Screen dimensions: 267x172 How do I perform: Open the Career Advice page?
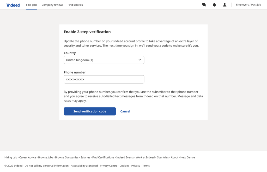[27, 157]
